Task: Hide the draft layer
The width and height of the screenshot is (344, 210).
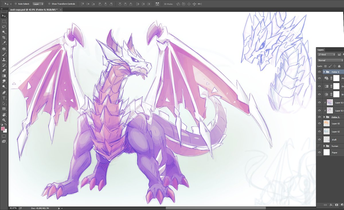Action: [319, 140]
